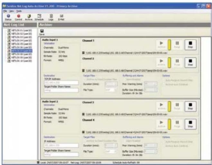Click the Archive play button for Channel 4
The image size is (212, 165).
pos(161,124)
